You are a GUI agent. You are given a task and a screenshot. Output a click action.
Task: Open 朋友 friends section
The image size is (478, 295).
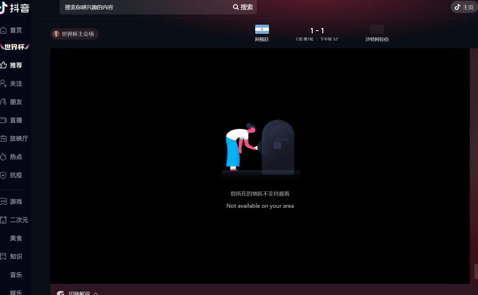(x=12, y=102)
